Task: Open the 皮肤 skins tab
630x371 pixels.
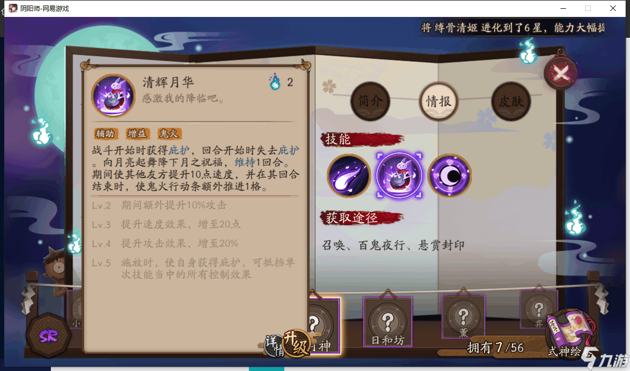Action: coord(511,101)
